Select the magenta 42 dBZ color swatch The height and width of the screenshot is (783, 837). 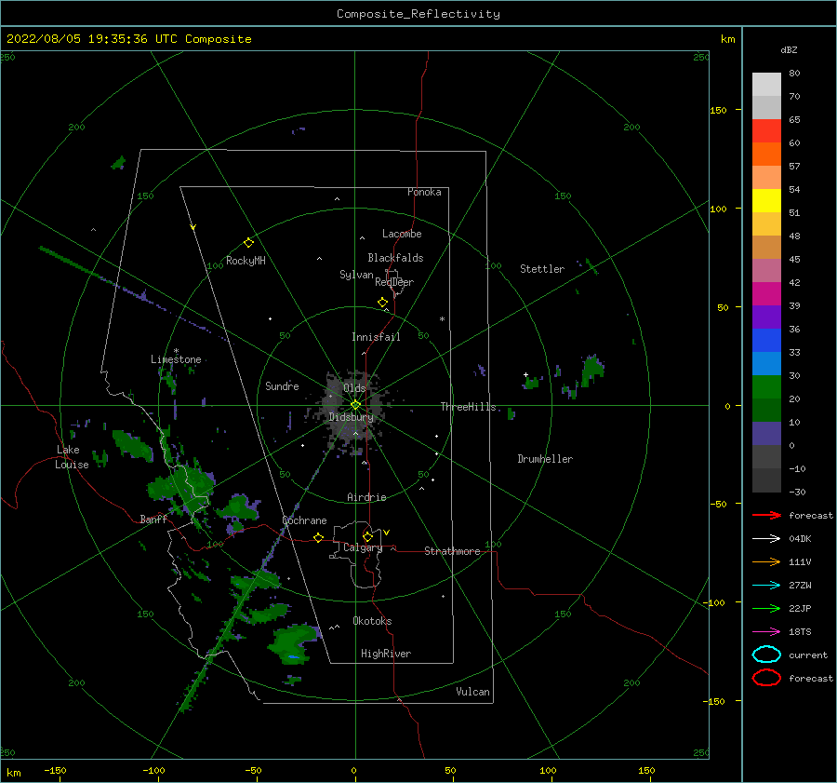coord(766,294)
